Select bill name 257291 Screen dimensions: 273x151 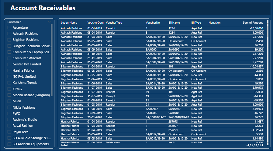point(173,130)
